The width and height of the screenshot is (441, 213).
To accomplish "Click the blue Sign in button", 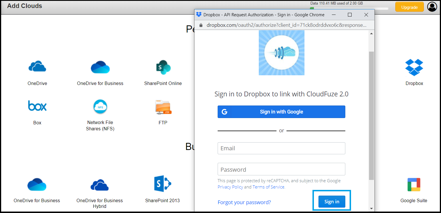I will coord(332,202).
